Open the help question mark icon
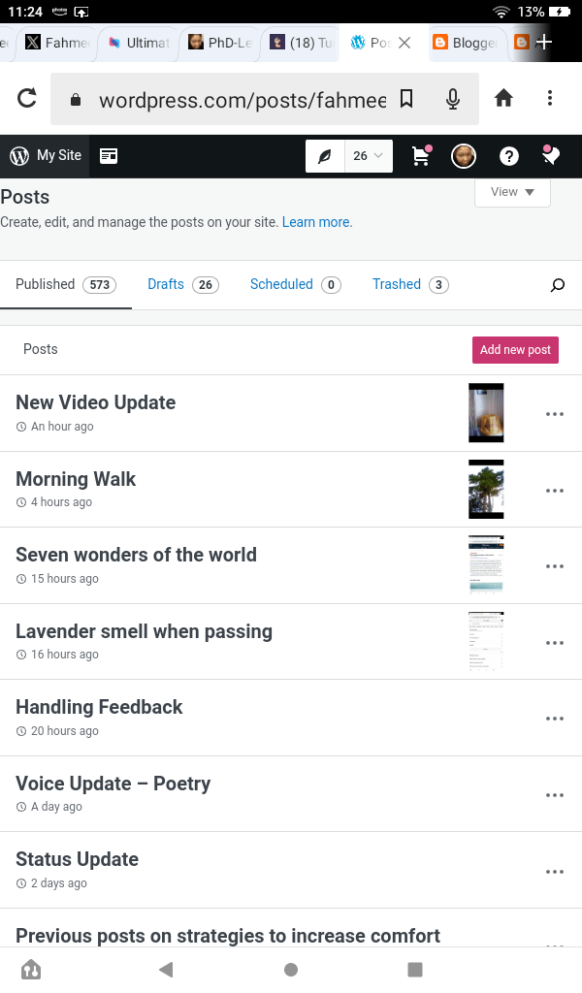The image size is (582, 993). click(508, 156)
